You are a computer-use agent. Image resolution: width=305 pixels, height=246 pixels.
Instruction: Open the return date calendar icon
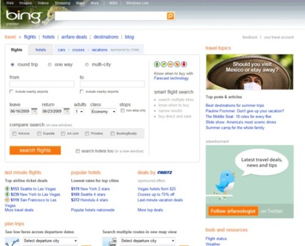click(66, 111)
